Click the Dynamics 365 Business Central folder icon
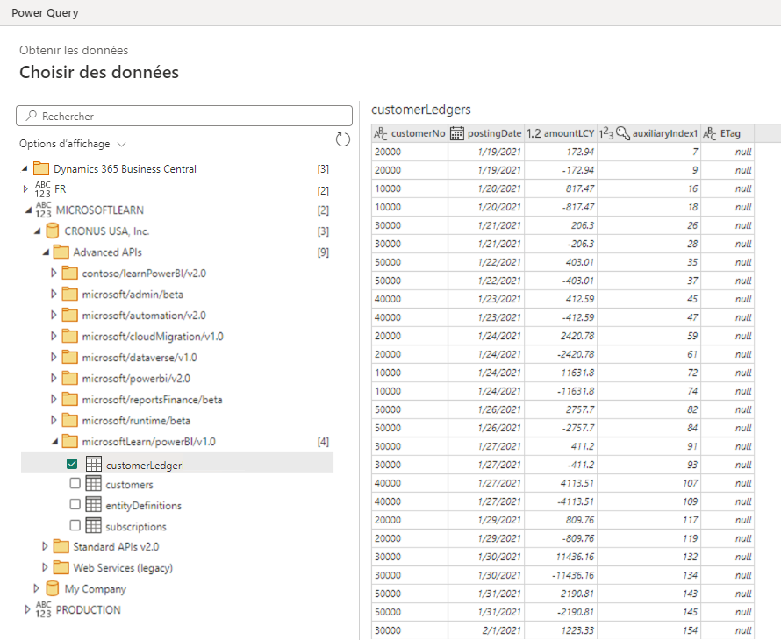The height and width of the screenshot is (640, 781). tap(41, 168)
